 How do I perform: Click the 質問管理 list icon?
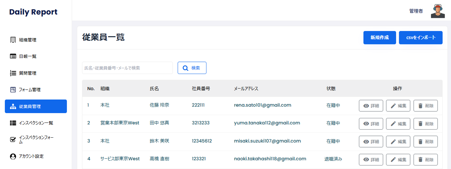[13, 73]
